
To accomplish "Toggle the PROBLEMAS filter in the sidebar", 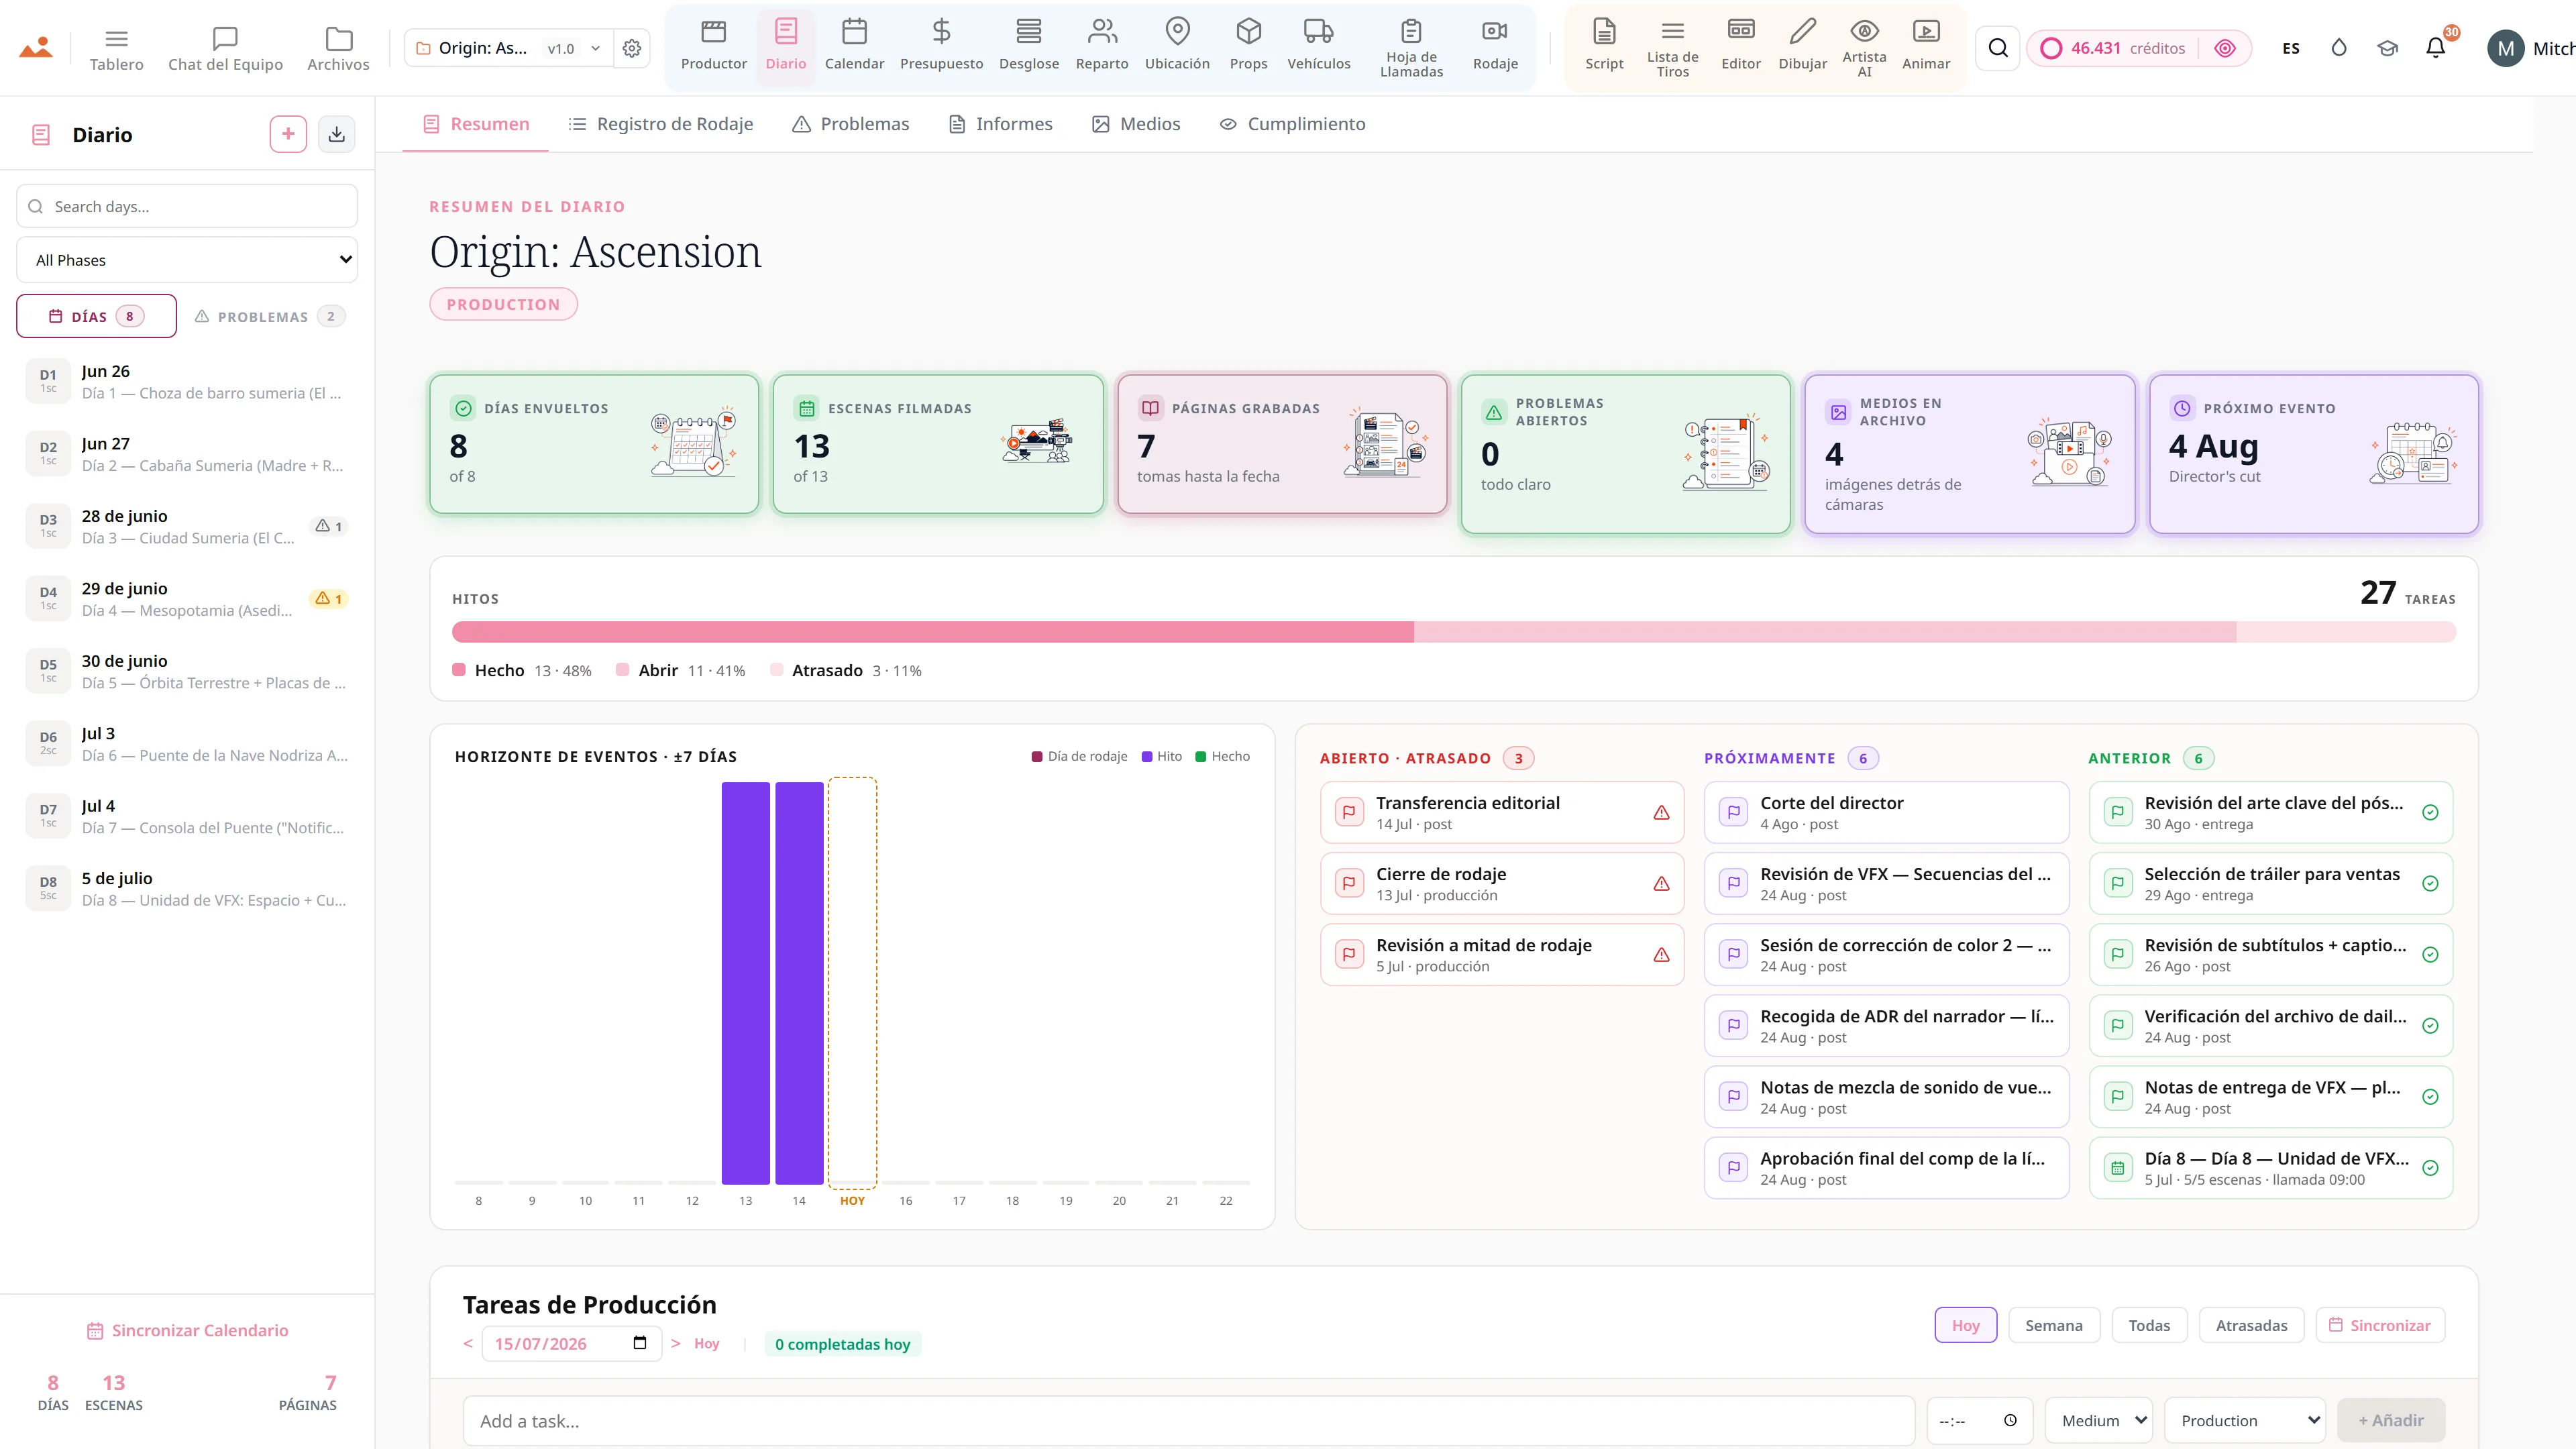I will 270,316.
